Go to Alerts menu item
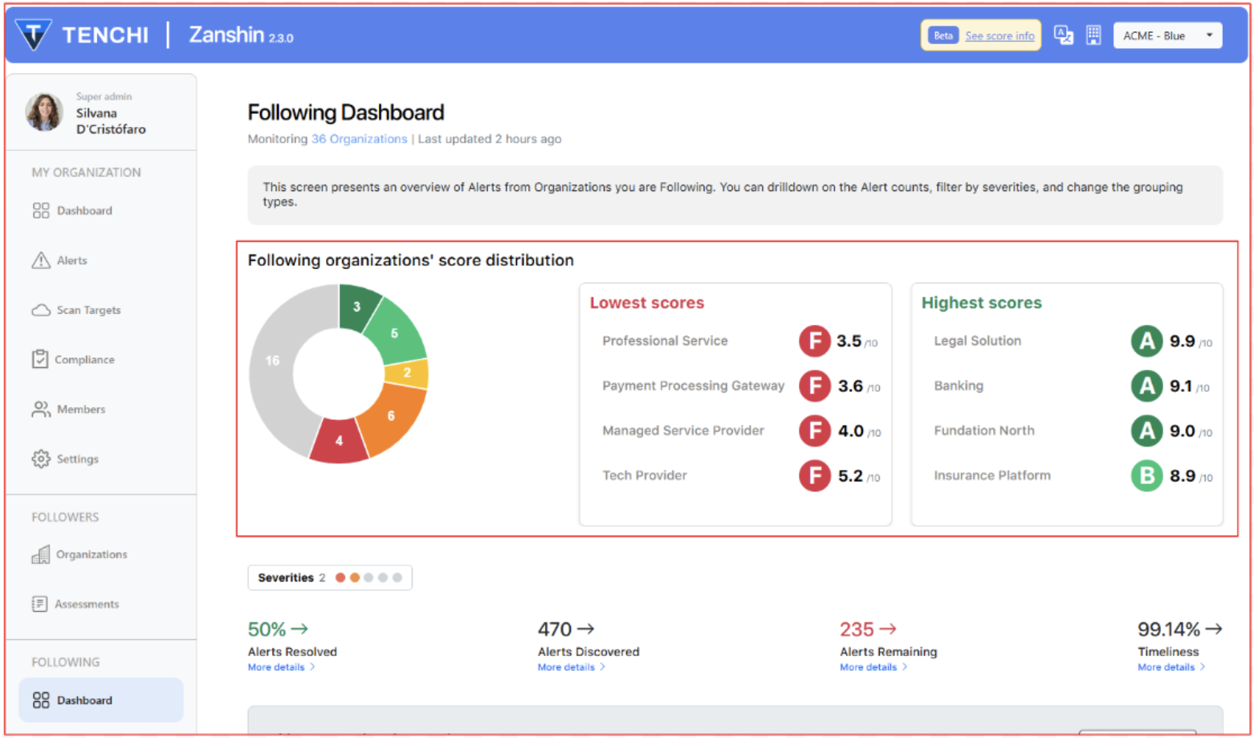 [71, 260]
